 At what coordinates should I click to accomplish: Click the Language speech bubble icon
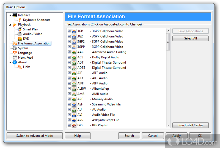coord(15,53)
